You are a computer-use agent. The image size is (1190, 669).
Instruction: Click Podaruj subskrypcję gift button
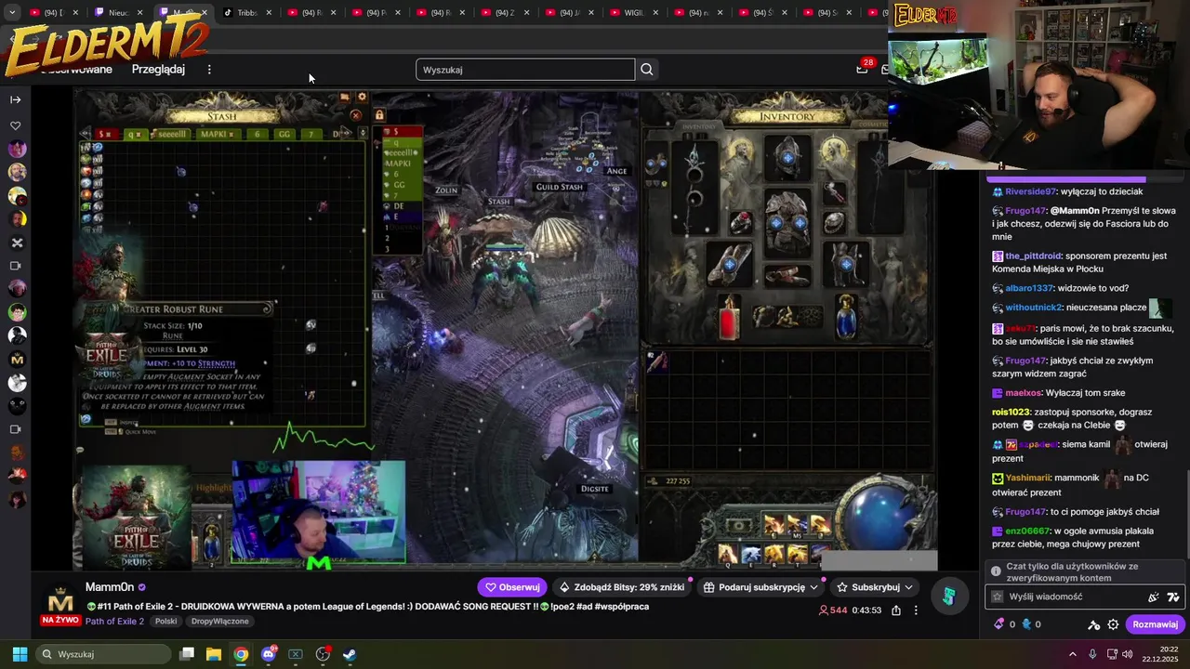754,587
